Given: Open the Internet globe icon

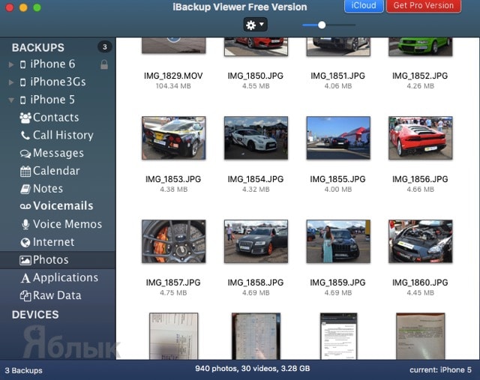Looking at the screenshot, I should 25,242.
